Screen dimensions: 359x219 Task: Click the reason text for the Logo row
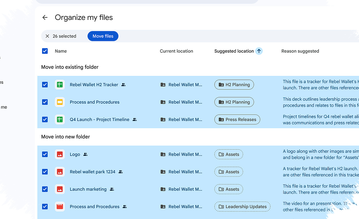pos(321,154)
